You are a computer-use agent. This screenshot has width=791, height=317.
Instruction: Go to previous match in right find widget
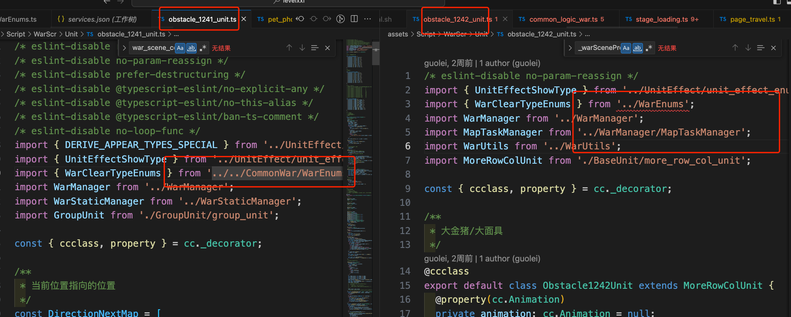tap(735, 48)
